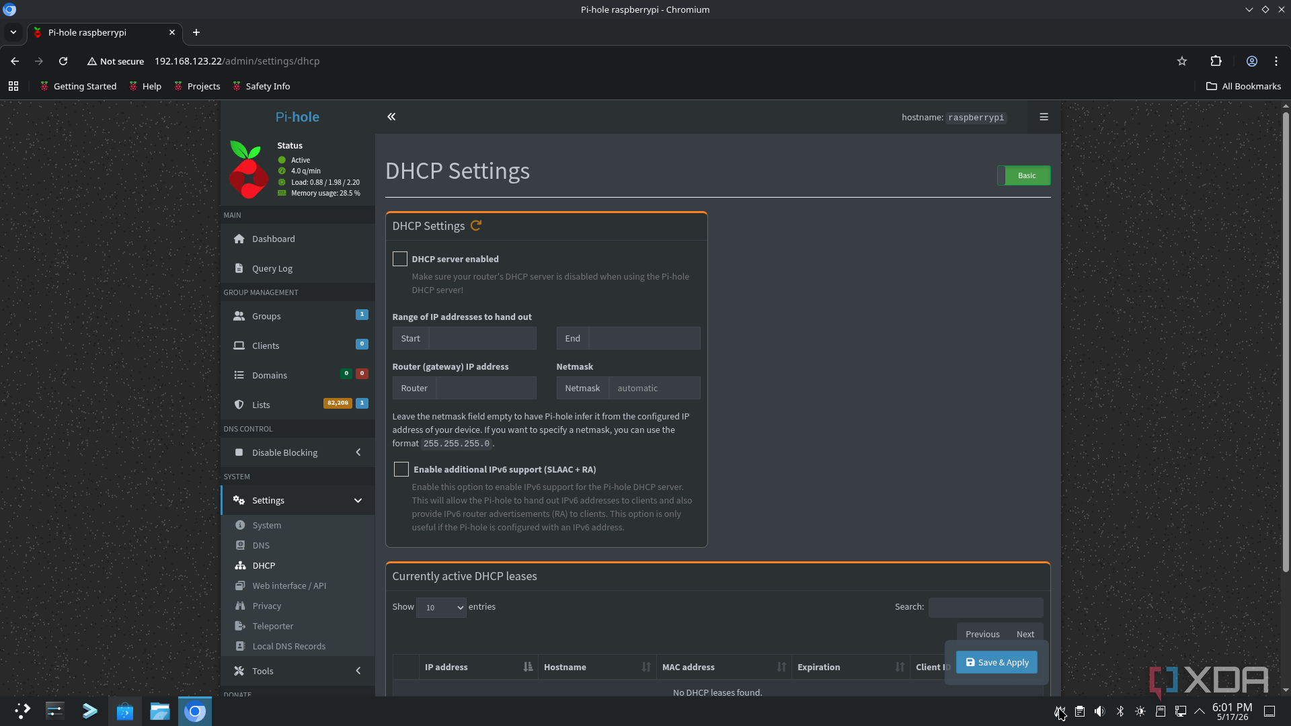Click Not secure site info indicator
This screenshot has height=726, width=1291.
116,61
